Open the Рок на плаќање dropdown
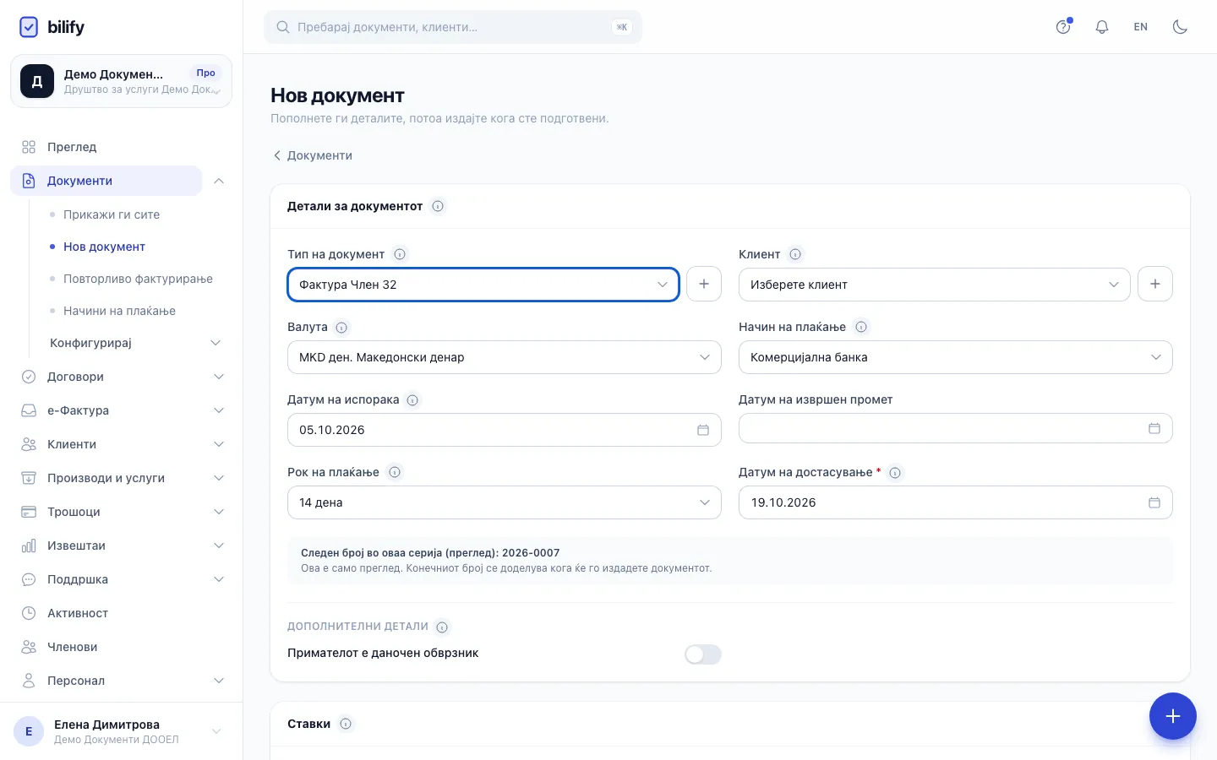 tap(505, 502)
